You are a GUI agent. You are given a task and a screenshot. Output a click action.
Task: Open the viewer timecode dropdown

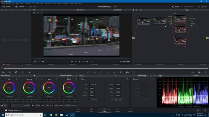click(x=118, y=10)
